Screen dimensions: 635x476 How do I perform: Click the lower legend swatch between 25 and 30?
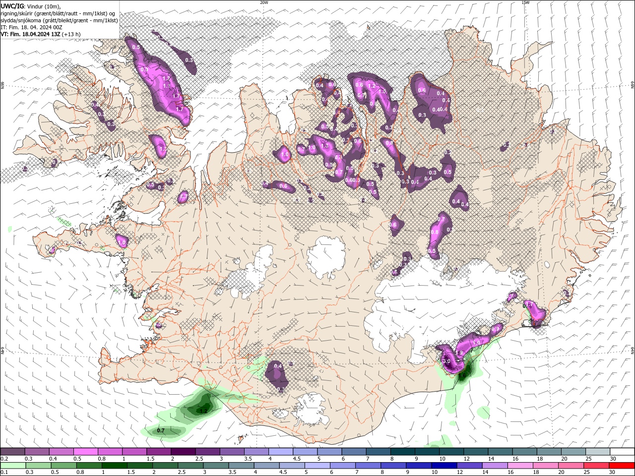[x=596, y=466]
